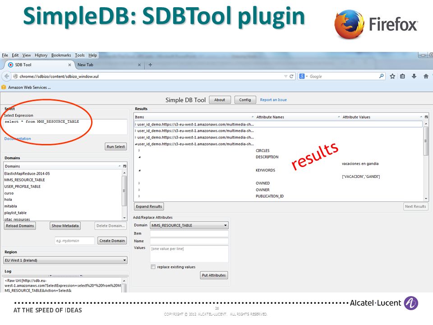Click the Item input field
The width and height of the screenshot is (433, 325).
click(189, 233)
